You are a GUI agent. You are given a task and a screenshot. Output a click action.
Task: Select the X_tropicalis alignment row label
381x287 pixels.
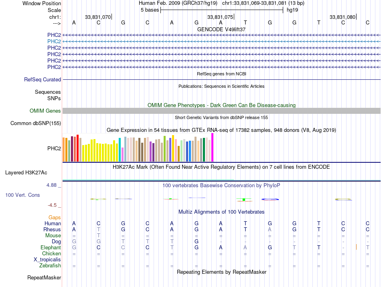click(x=47, y=260)
